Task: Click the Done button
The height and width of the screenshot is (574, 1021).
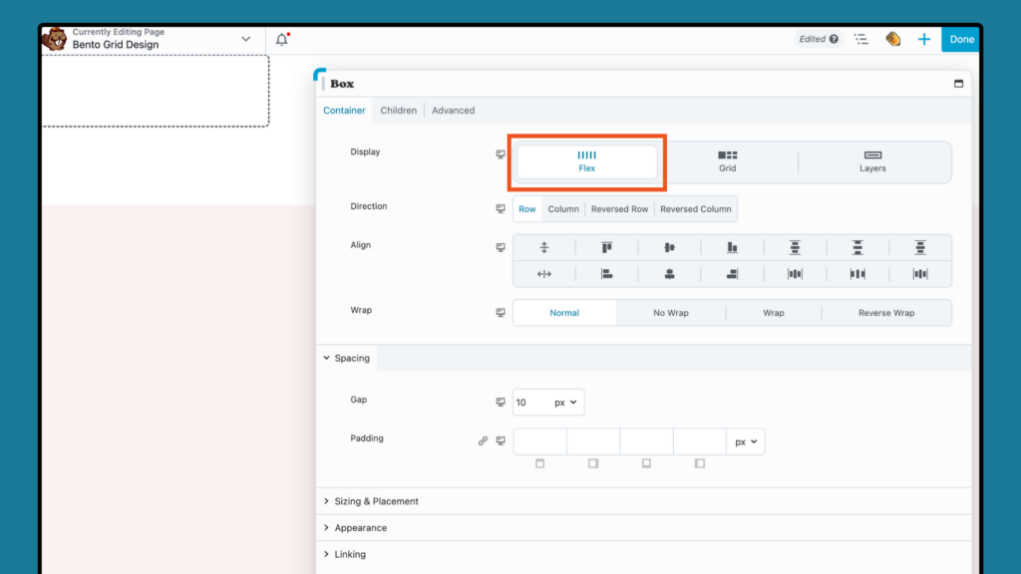Action: pyautogui.click(x=960, y=39)
